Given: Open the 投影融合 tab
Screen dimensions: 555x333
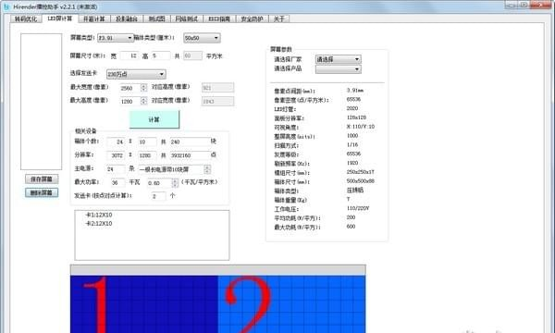Looking at the screenshot, I should coord(127,18).
